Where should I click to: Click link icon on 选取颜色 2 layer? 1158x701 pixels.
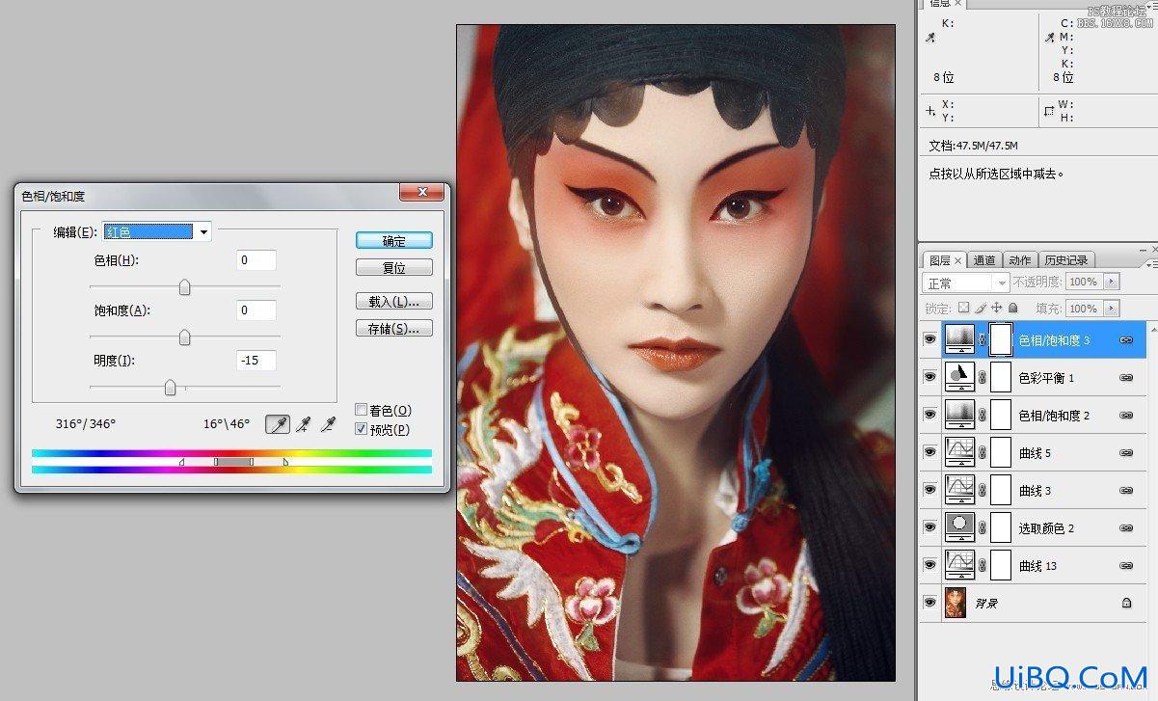(x=1125, y=528)
